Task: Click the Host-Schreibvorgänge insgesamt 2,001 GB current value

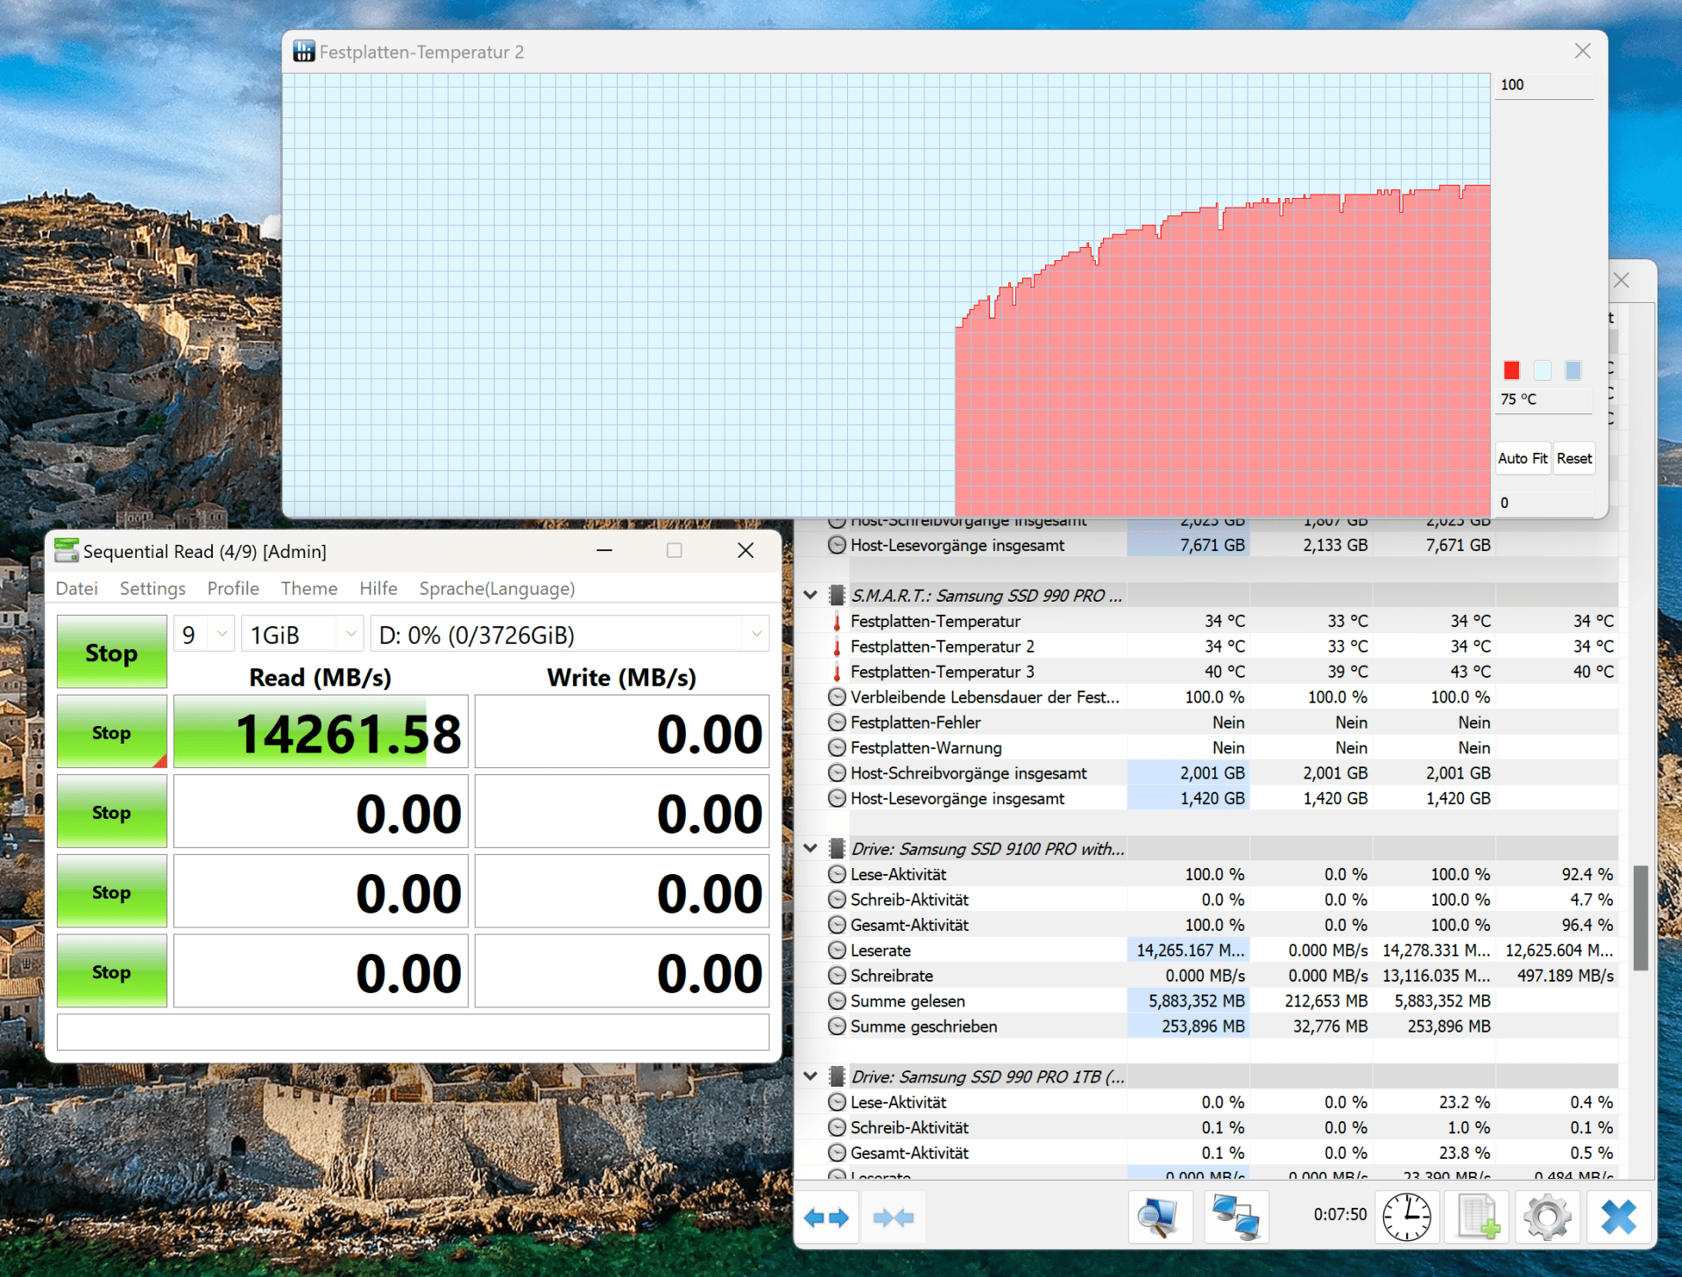Action: coord(1190,773)
